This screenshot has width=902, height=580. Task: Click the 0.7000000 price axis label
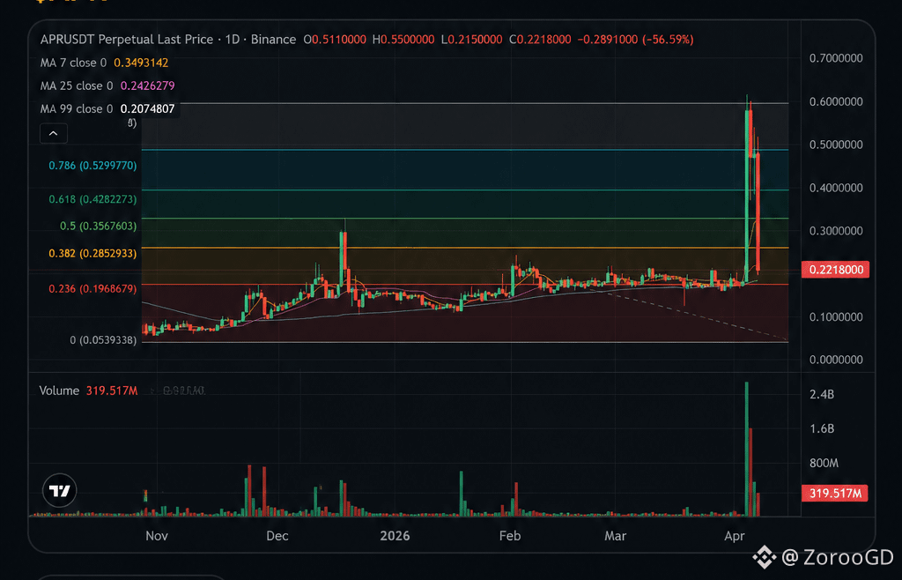tap(836, 58)
